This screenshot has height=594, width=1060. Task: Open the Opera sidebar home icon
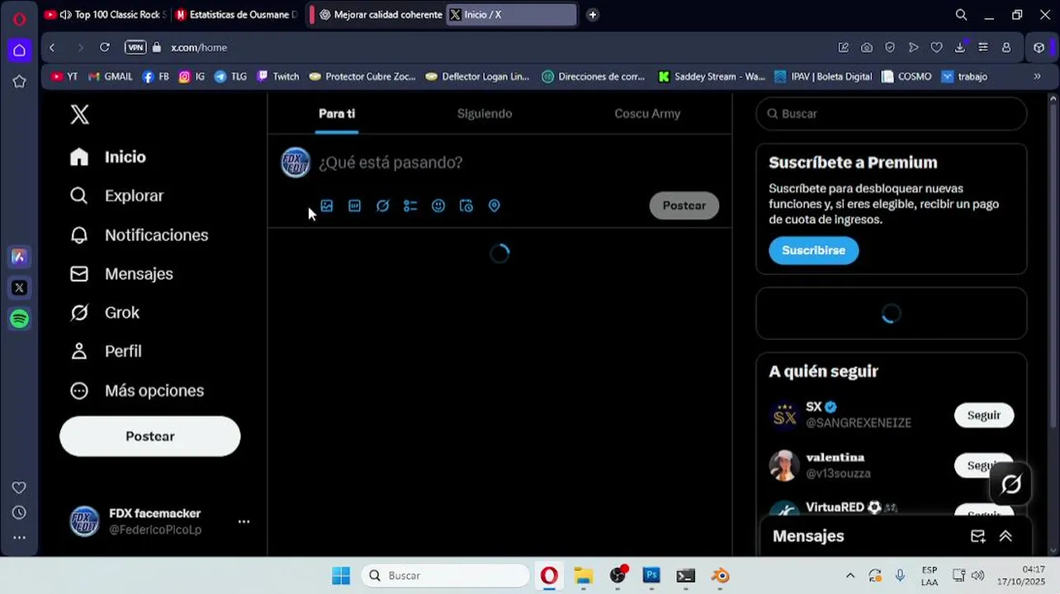coord(19,50)
